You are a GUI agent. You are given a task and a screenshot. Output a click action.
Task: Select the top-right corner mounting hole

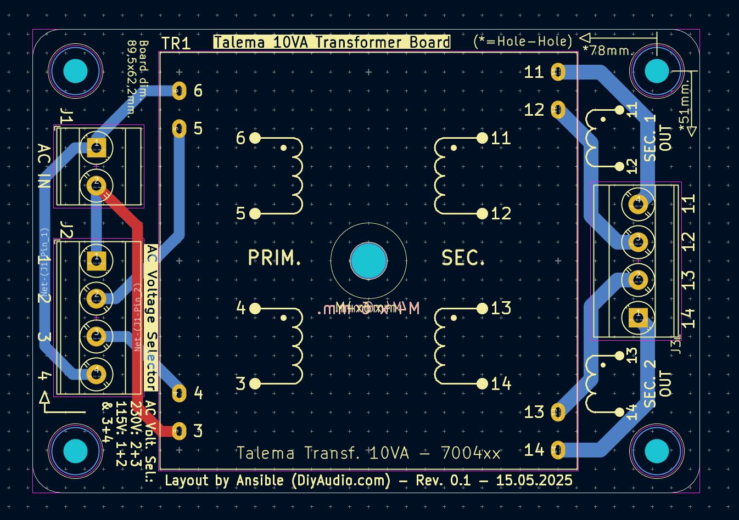pos(656,71)
